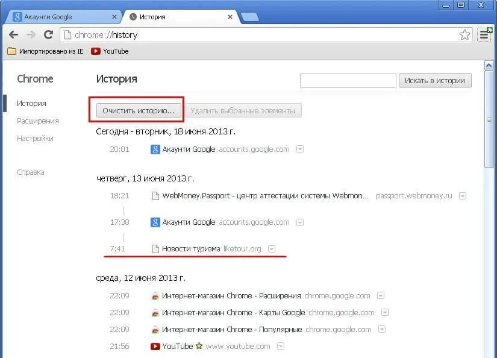Open 'Настройки' in the sidebar
The width and height of the screenshot is (497, 358).
35,138
